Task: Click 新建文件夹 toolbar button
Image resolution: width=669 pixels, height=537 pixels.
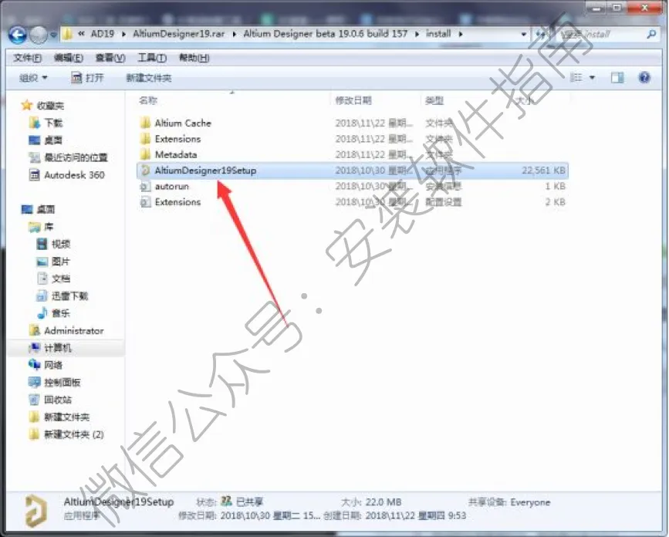Action: coord(149,78)
